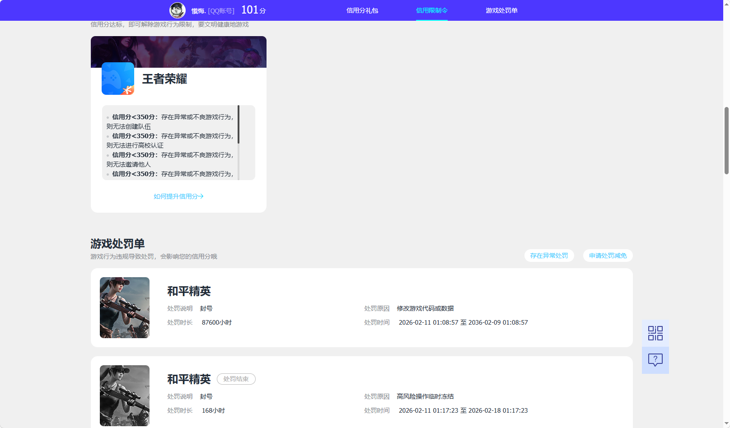Click the penalty reason text 修改游戏代码或数据
This screenshot has height=428, width=730.
click(425, 308)
